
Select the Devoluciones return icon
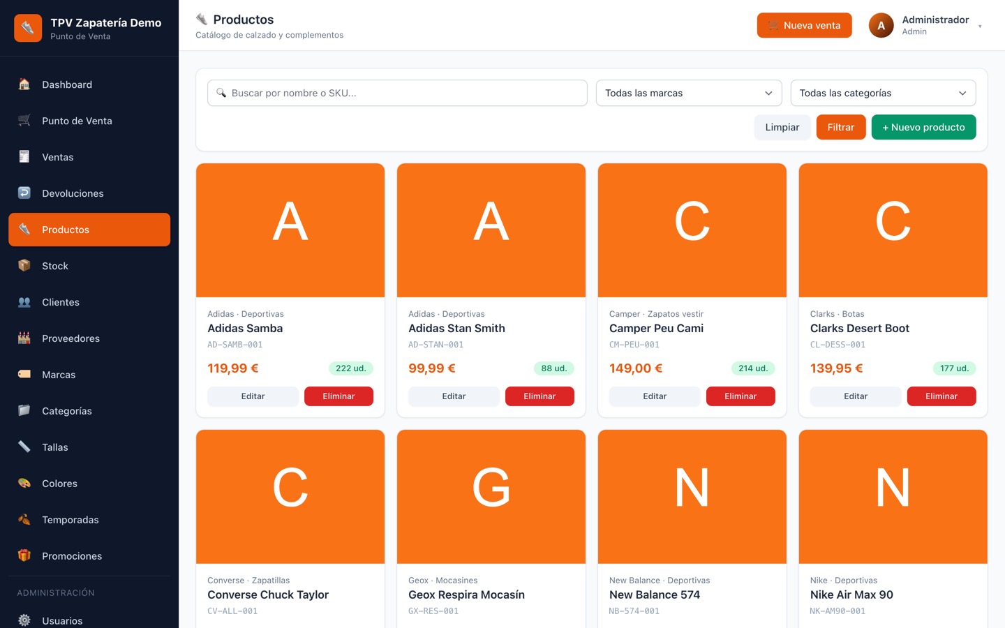click(24, 193)
